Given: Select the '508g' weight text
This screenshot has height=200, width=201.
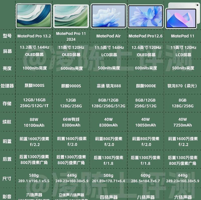Looking at the screenshot, I should coord(109,176).
